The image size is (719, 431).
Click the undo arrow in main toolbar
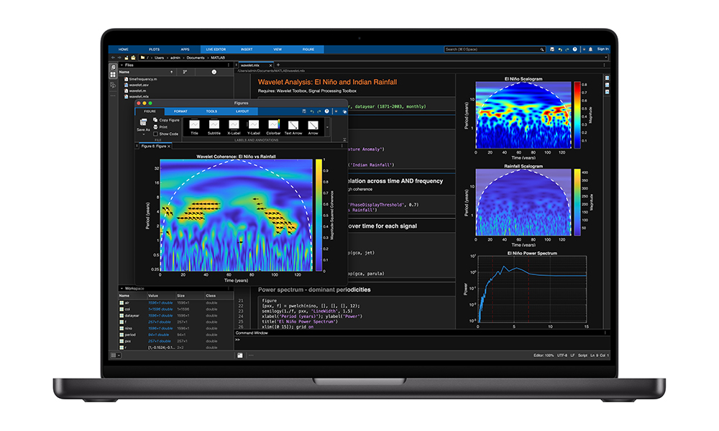point(560,50)
